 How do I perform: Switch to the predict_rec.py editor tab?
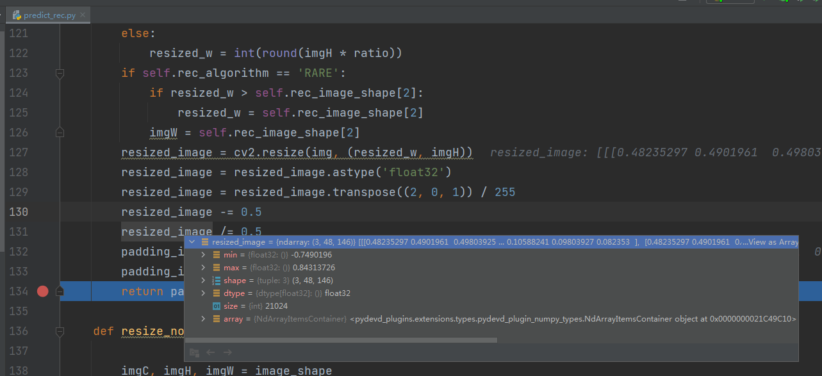coord(49,14)
